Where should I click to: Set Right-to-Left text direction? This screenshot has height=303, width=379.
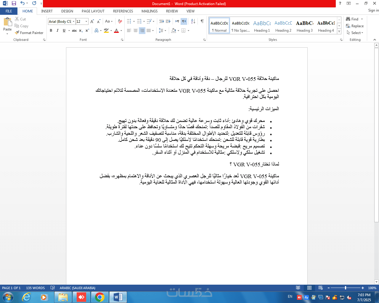click(184, 21)
